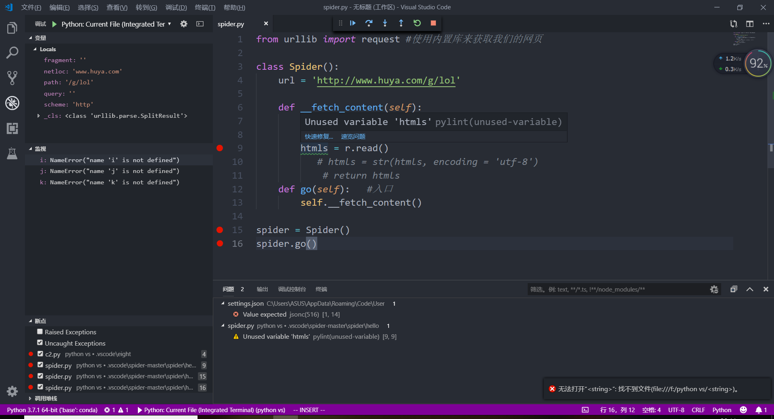The image size is (774, 419).
Task: Remove breakpoint dot at editor line 9
Action: (220, 148)
